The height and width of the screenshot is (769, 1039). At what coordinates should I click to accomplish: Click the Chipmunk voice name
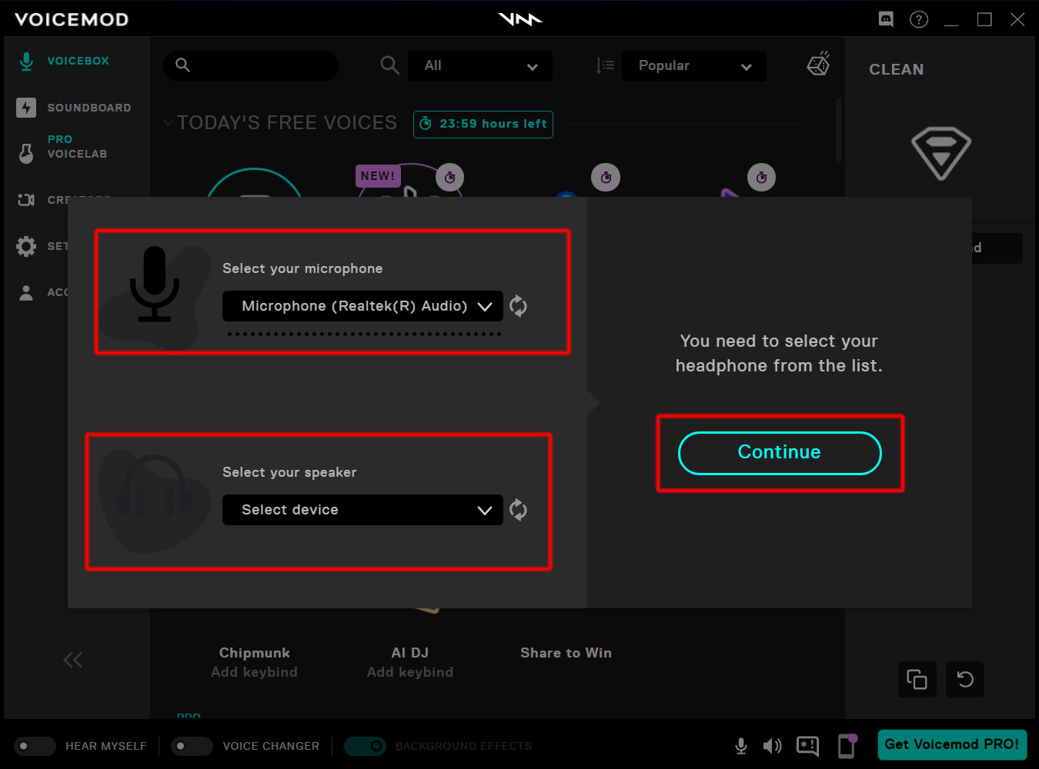[x=255, y=653]
